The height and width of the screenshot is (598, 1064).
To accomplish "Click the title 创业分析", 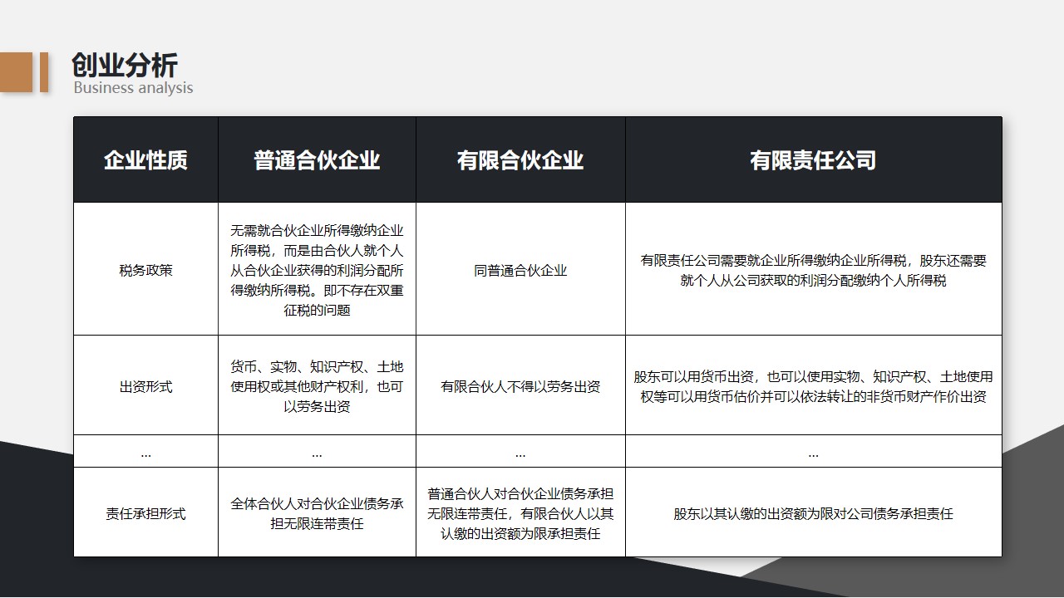I will coord(125,65).
